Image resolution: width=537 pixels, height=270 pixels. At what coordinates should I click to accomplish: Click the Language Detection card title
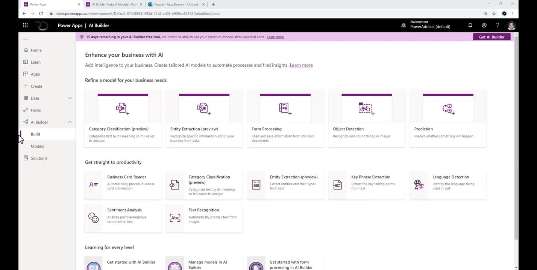click(451, 177)
